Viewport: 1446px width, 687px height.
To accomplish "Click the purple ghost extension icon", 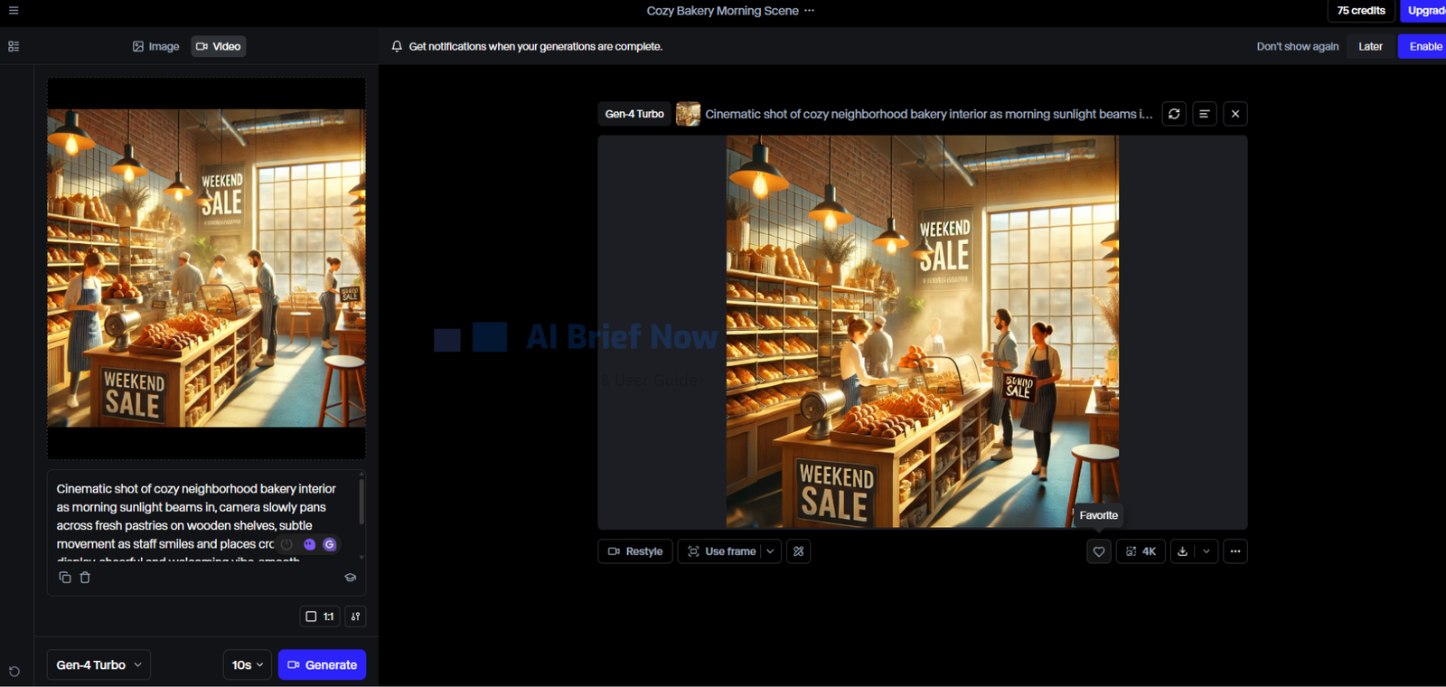I will pyautogui.click(x=310, y=544).
